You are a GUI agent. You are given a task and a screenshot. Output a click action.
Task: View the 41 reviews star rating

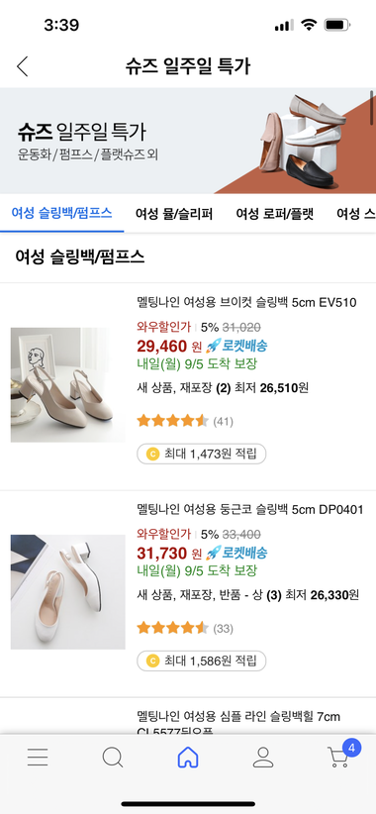[x=185, y=421]
